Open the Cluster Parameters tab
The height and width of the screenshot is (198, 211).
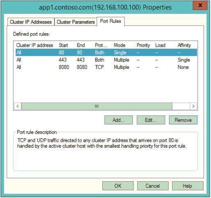(x=76, y=22)
